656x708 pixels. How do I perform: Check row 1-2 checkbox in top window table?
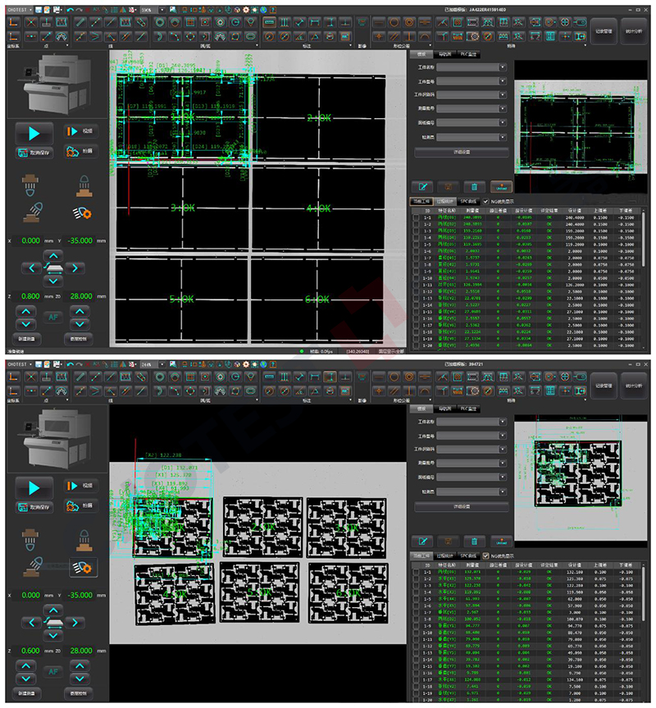pos(416,224)
